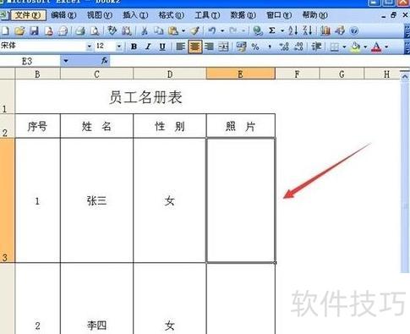Toggle bold formatting
Screen dimensions: 410x334
tap(134, 47)
